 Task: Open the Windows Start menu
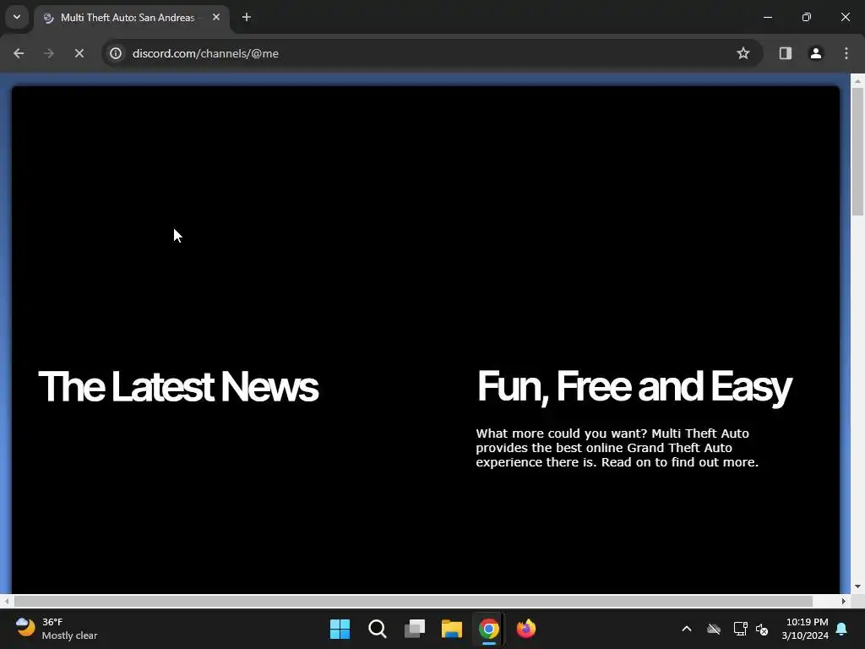coord(340,629)
